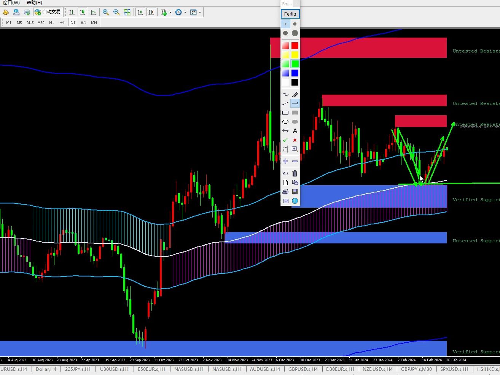Click the minus decrease-size icon in palette
The height and width of the screenshot is (375, 500).
[295, 161]
